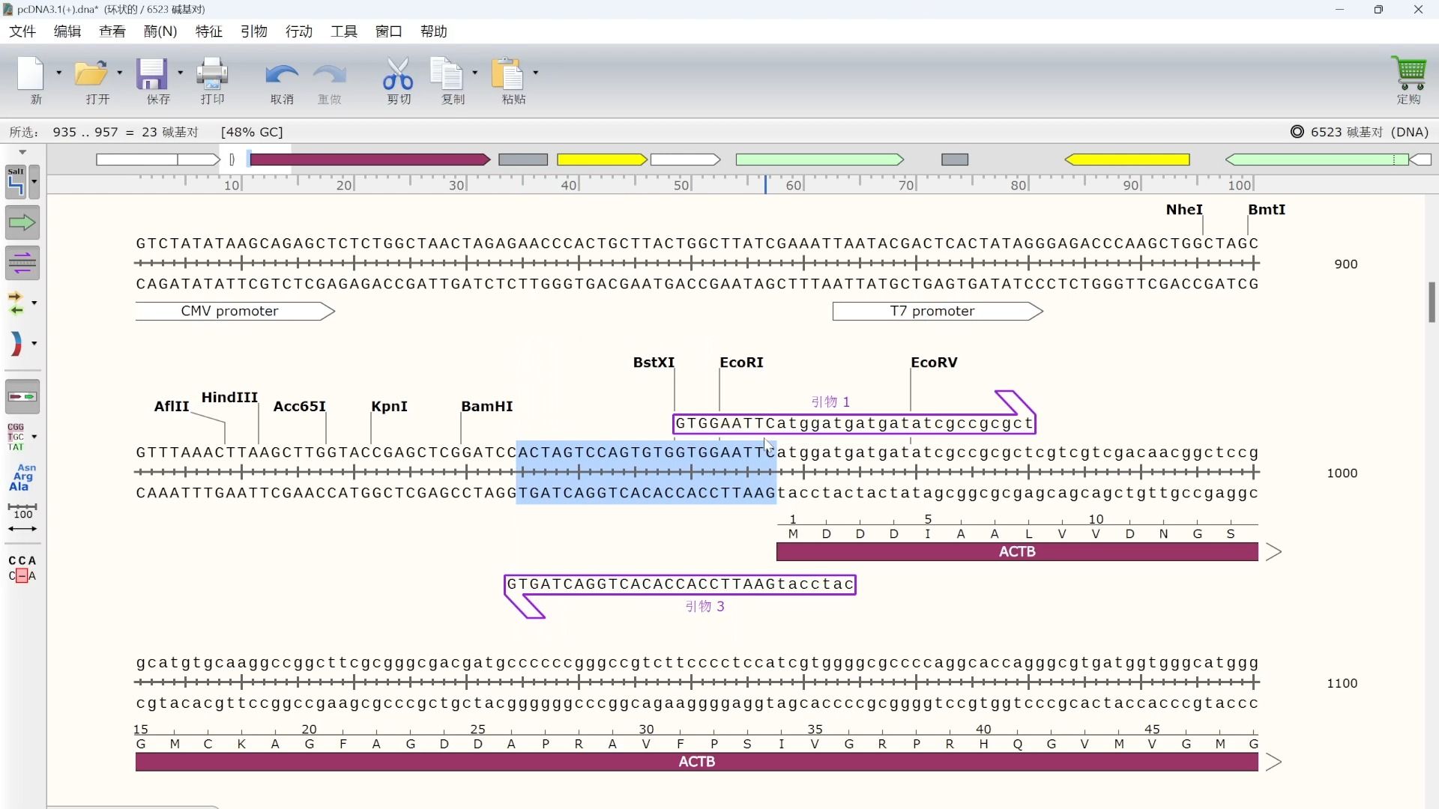Click the CGG TGC TAT codon icon
Screen dimensions: 1439x809
tap(16, 437)
